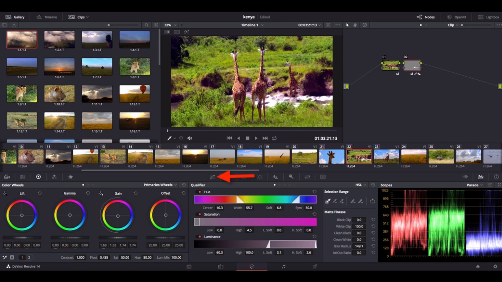This screenshot has width=502, height=282.
Task: Play the clip forward
Action: click(256, 138)
